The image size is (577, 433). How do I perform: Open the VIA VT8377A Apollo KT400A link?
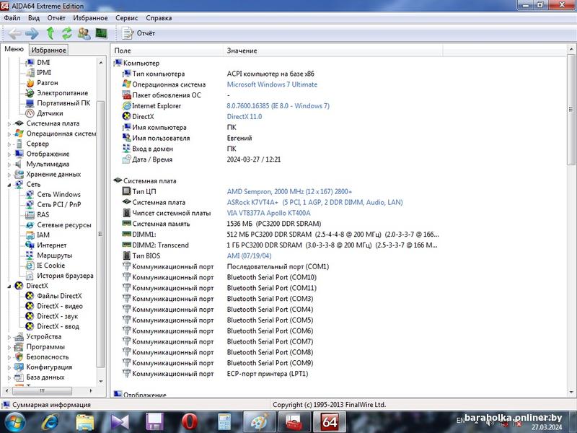(x=268, y=213)
